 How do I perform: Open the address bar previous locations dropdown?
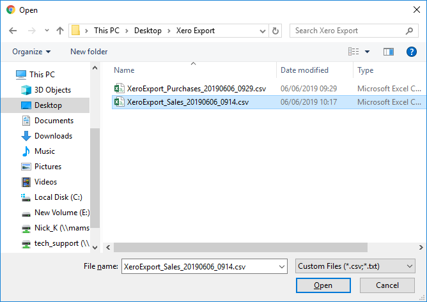(x=261, y=31)
